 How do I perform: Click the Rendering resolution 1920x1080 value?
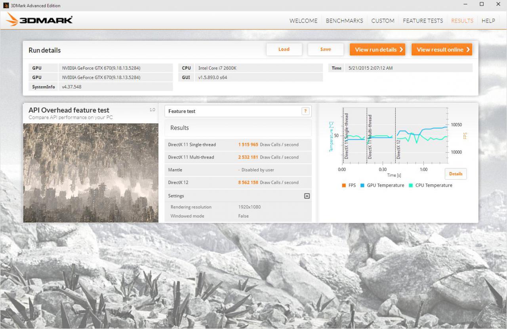tap(250, 207)
